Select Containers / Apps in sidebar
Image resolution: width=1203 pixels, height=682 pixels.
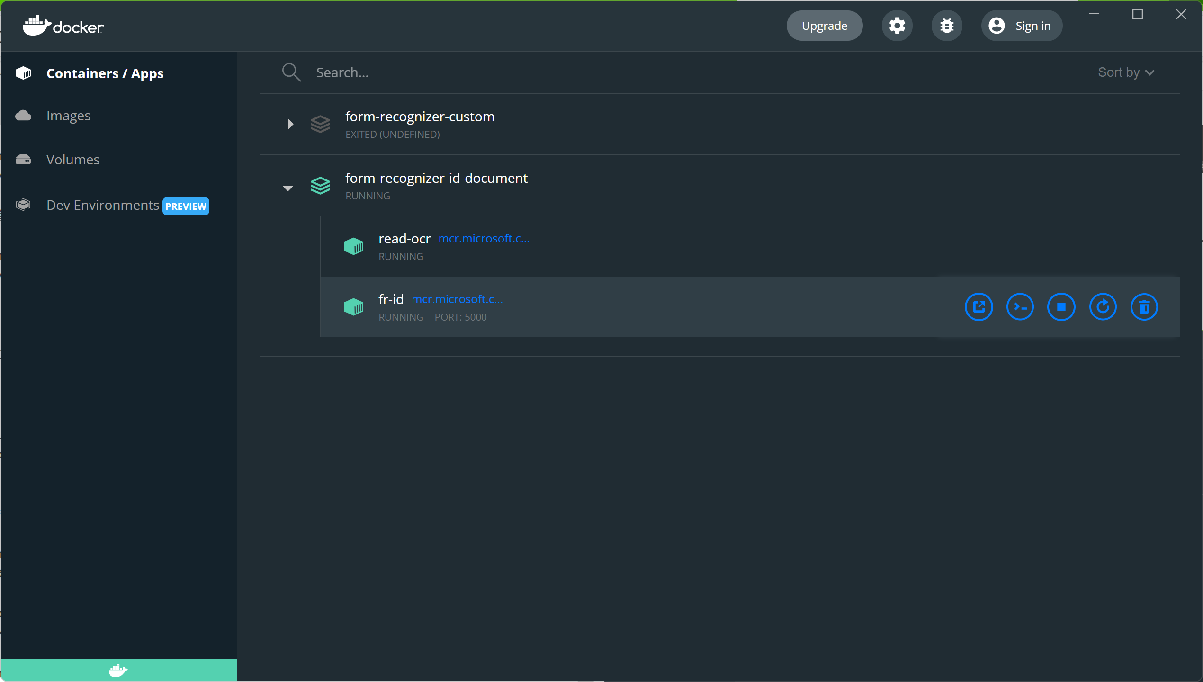tap(105, 73)
